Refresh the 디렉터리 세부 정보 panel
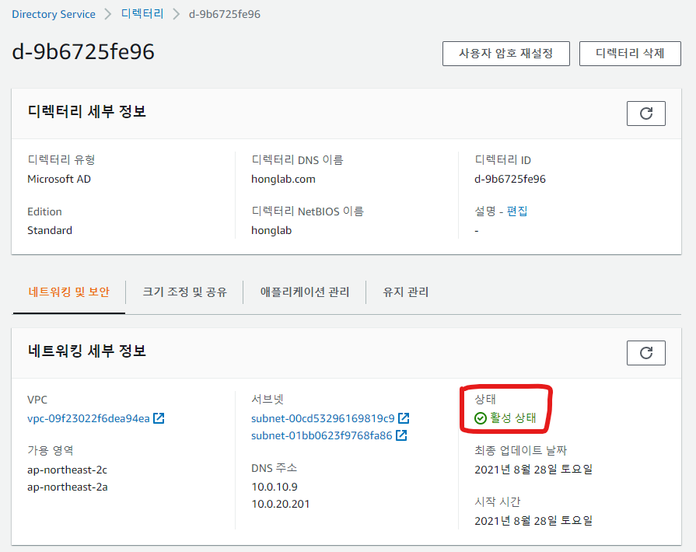This screenshot has height=552, width=696. coord(646,114)
